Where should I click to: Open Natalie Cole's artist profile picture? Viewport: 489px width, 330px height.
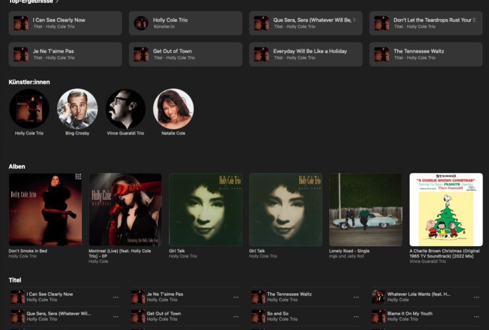tap(173, 109)
